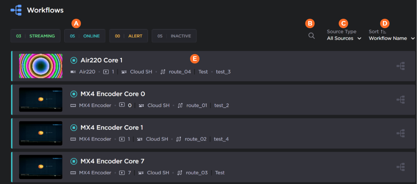Screen dimensions: 417x184
Task: Open the Source Type All Sources dropdown
Action: [344, 38]
